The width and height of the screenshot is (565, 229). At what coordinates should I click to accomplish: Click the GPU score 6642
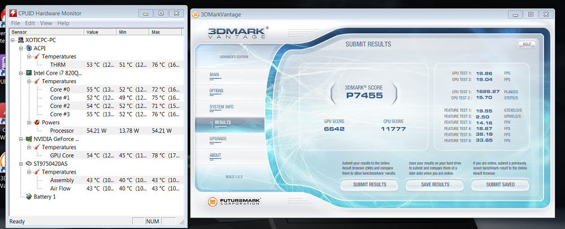point(334,129)
